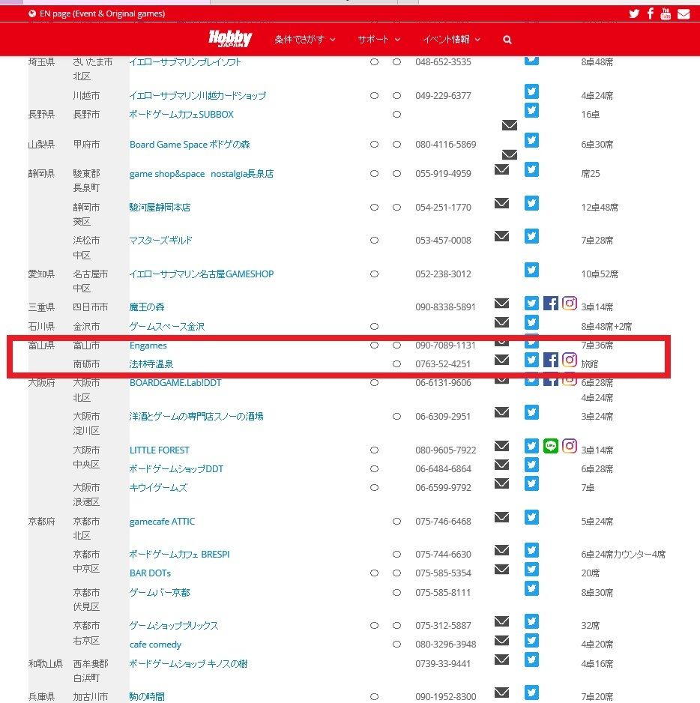
Task: Click the Facebook icon in the top header
Action: (x=650, y=13)
